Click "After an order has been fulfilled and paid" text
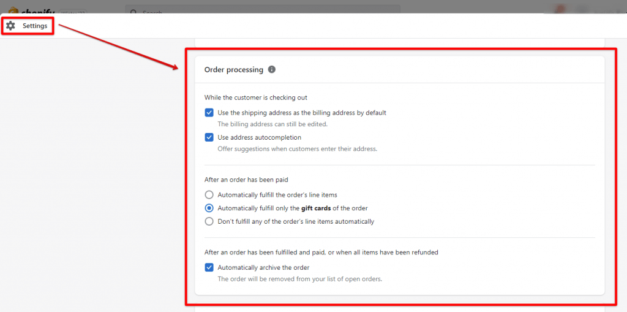This screenshot has height=312, width=627. click(x=321, y=253)
